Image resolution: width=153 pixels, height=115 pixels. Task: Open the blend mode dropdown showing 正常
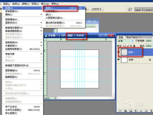pos(125,41)
